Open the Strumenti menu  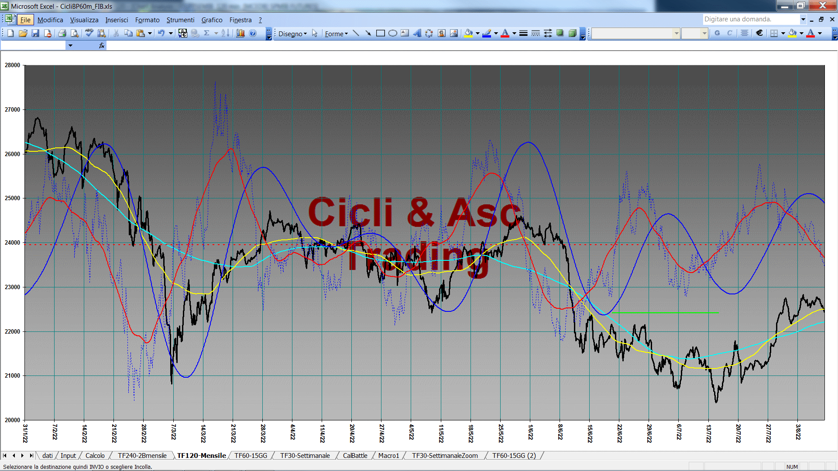coord(180,20)
